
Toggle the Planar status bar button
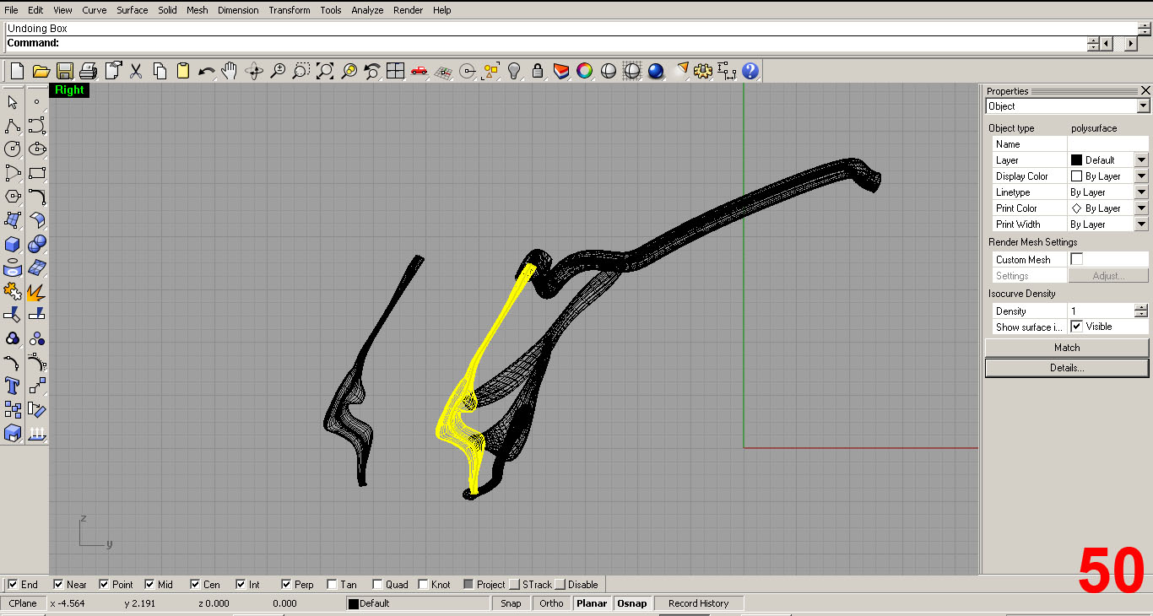tap(592, 603)
